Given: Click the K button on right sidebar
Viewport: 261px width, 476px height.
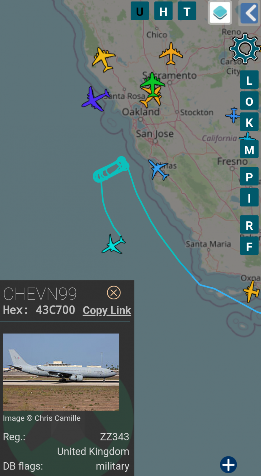Looking at the screenshot, I should coord(249,122).
